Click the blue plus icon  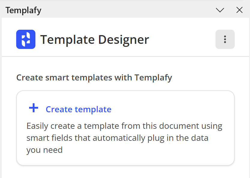pyautogui.click(x=34, y=108)
